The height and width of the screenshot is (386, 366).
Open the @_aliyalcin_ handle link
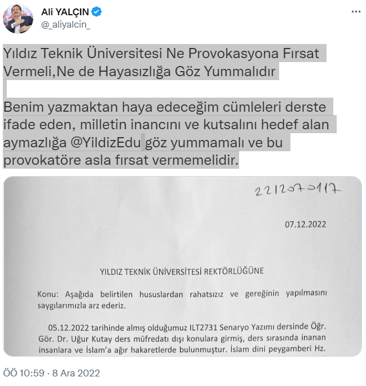point(65,25)
